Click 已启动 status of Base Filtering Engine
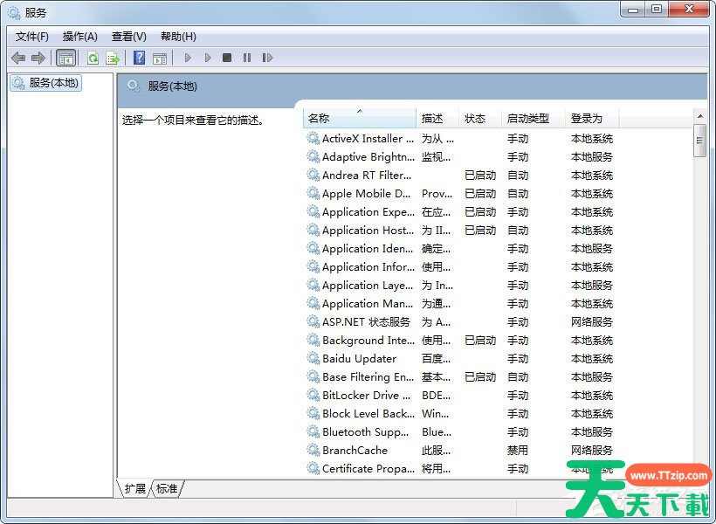Image resolution: width=716 pixels, height=524 pixels. 480,377
